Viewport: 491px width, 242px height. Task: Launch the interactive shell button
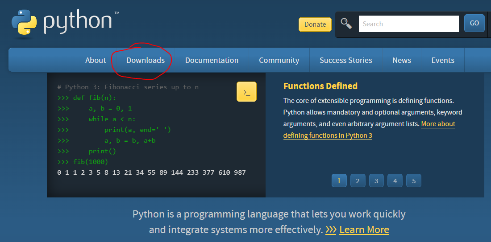click(x=246, y=92)
